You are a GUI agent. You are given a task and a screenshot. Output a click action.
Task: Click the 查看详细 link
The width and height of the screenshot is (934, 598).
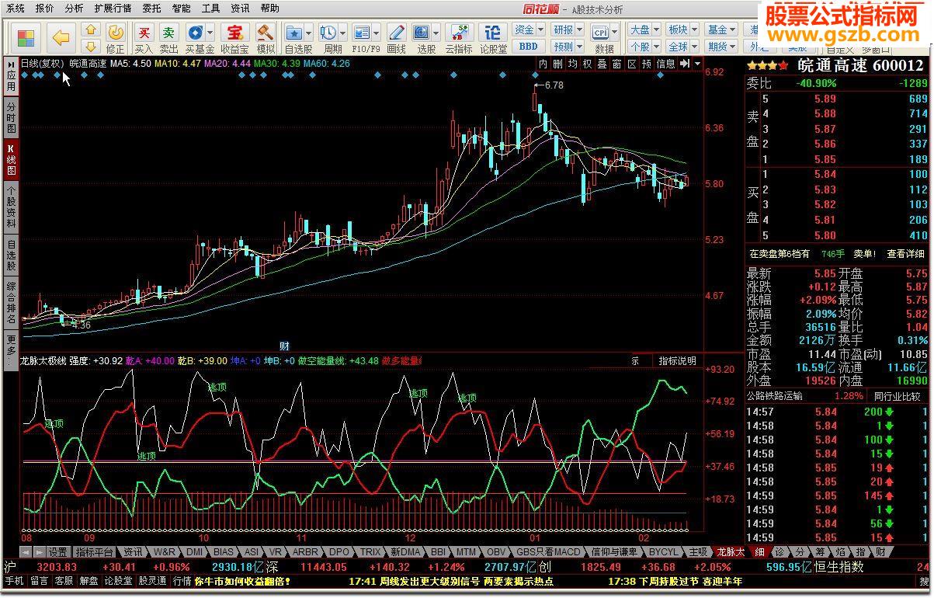(x=906, y=254)
